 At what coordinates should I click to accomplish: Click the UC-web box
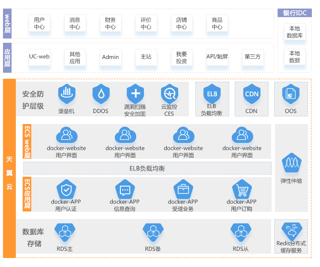tap(39, 57)
